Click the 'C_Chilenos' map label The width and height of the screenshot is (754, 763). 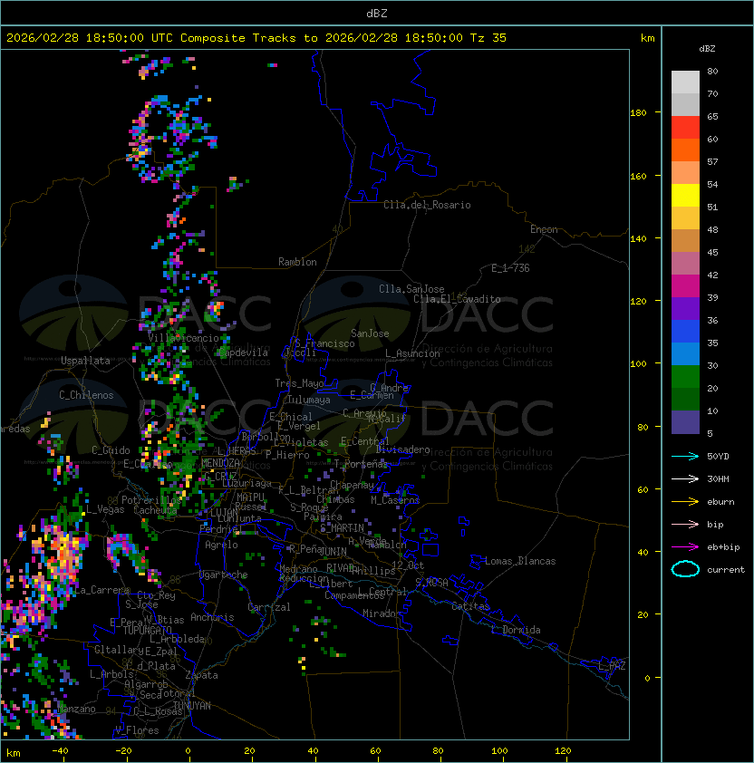point(86,395)
